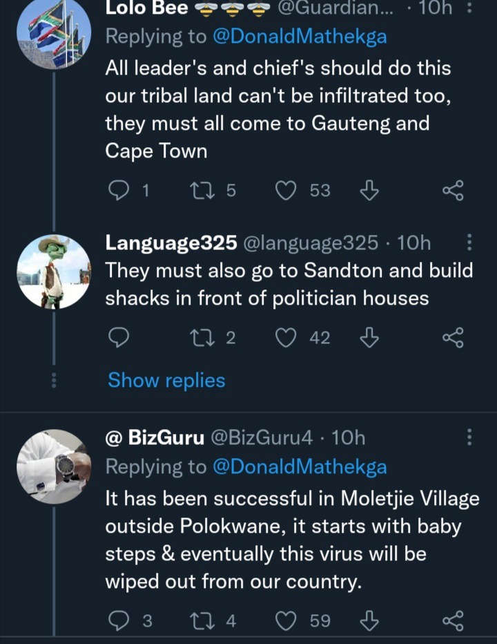This screenshot has width=497, height=644.
Task: Downvote Language325's reply
Action: click(x=369, y=337)
